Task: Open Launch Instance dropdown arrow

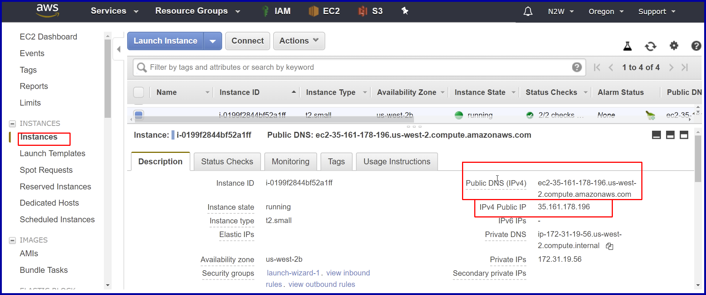Action: (213, 41)
